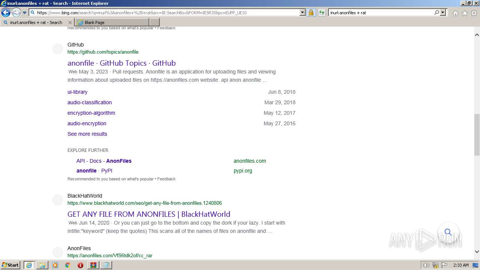Open the recent pages dropdown arrow

point(25,13)
